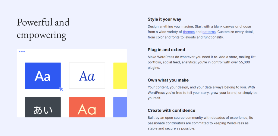Click the paragraph about owning your content

203,93
